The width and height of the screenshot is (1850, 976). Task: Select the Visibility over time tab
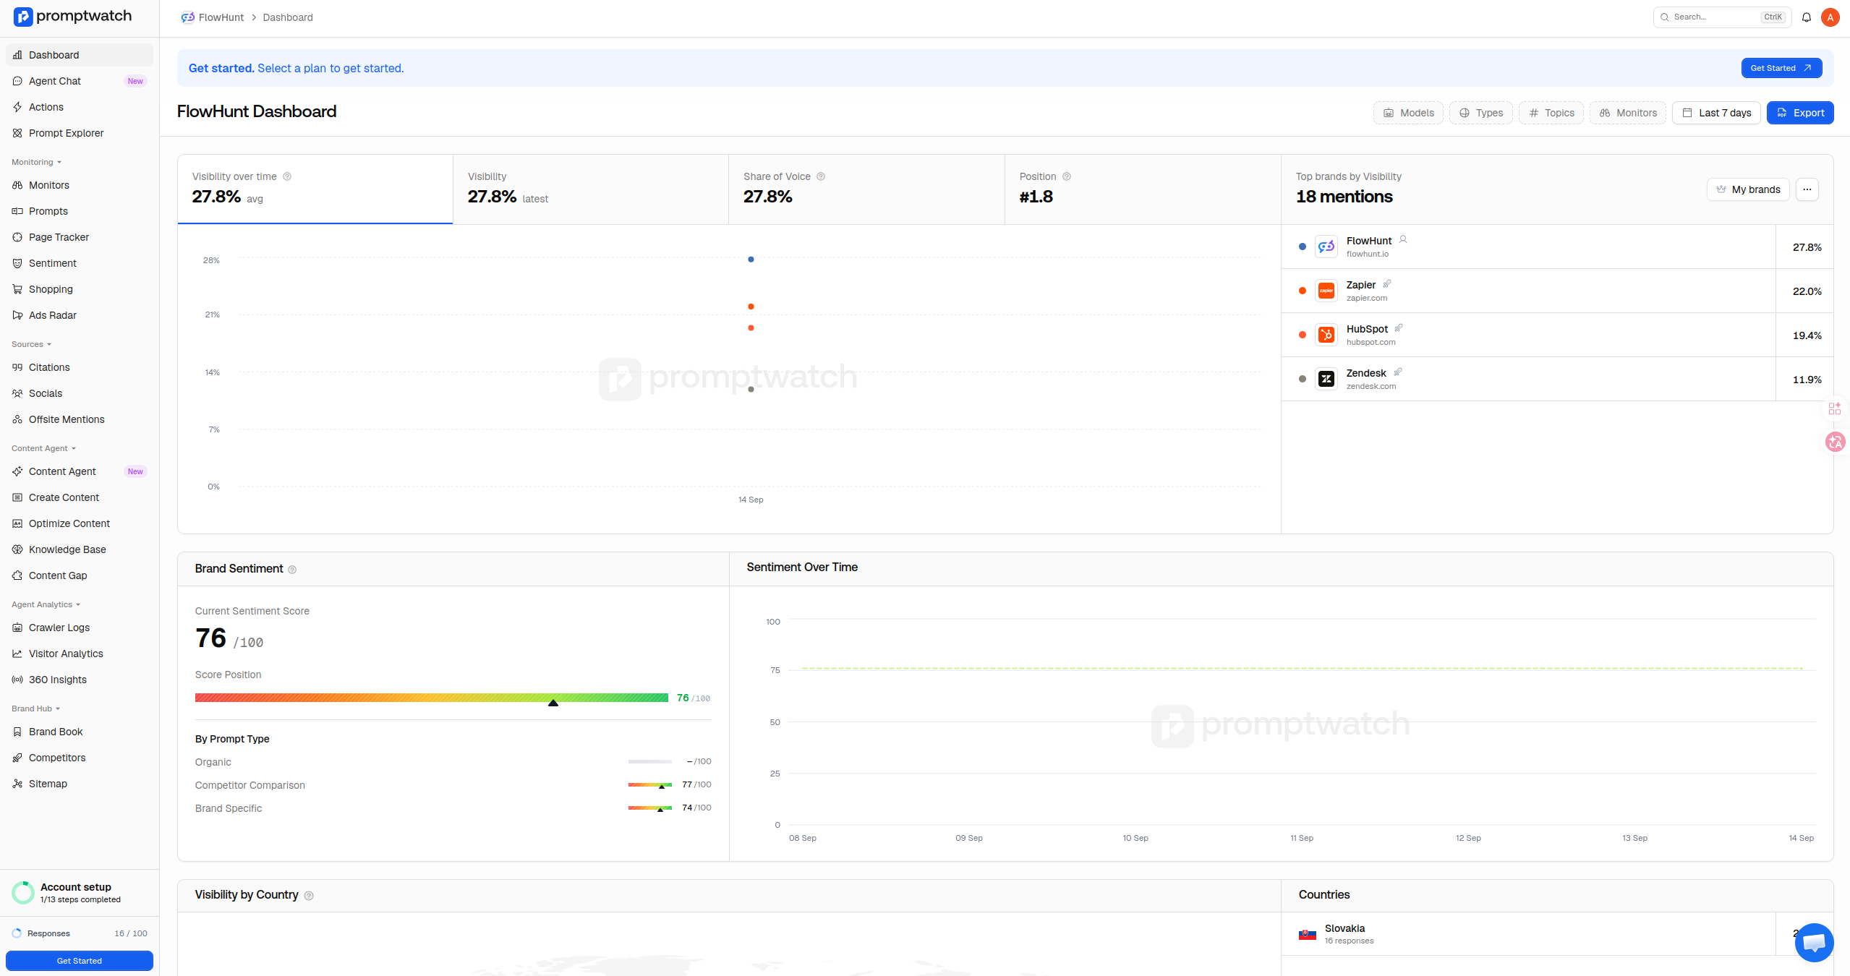click(x=315, y=189)
